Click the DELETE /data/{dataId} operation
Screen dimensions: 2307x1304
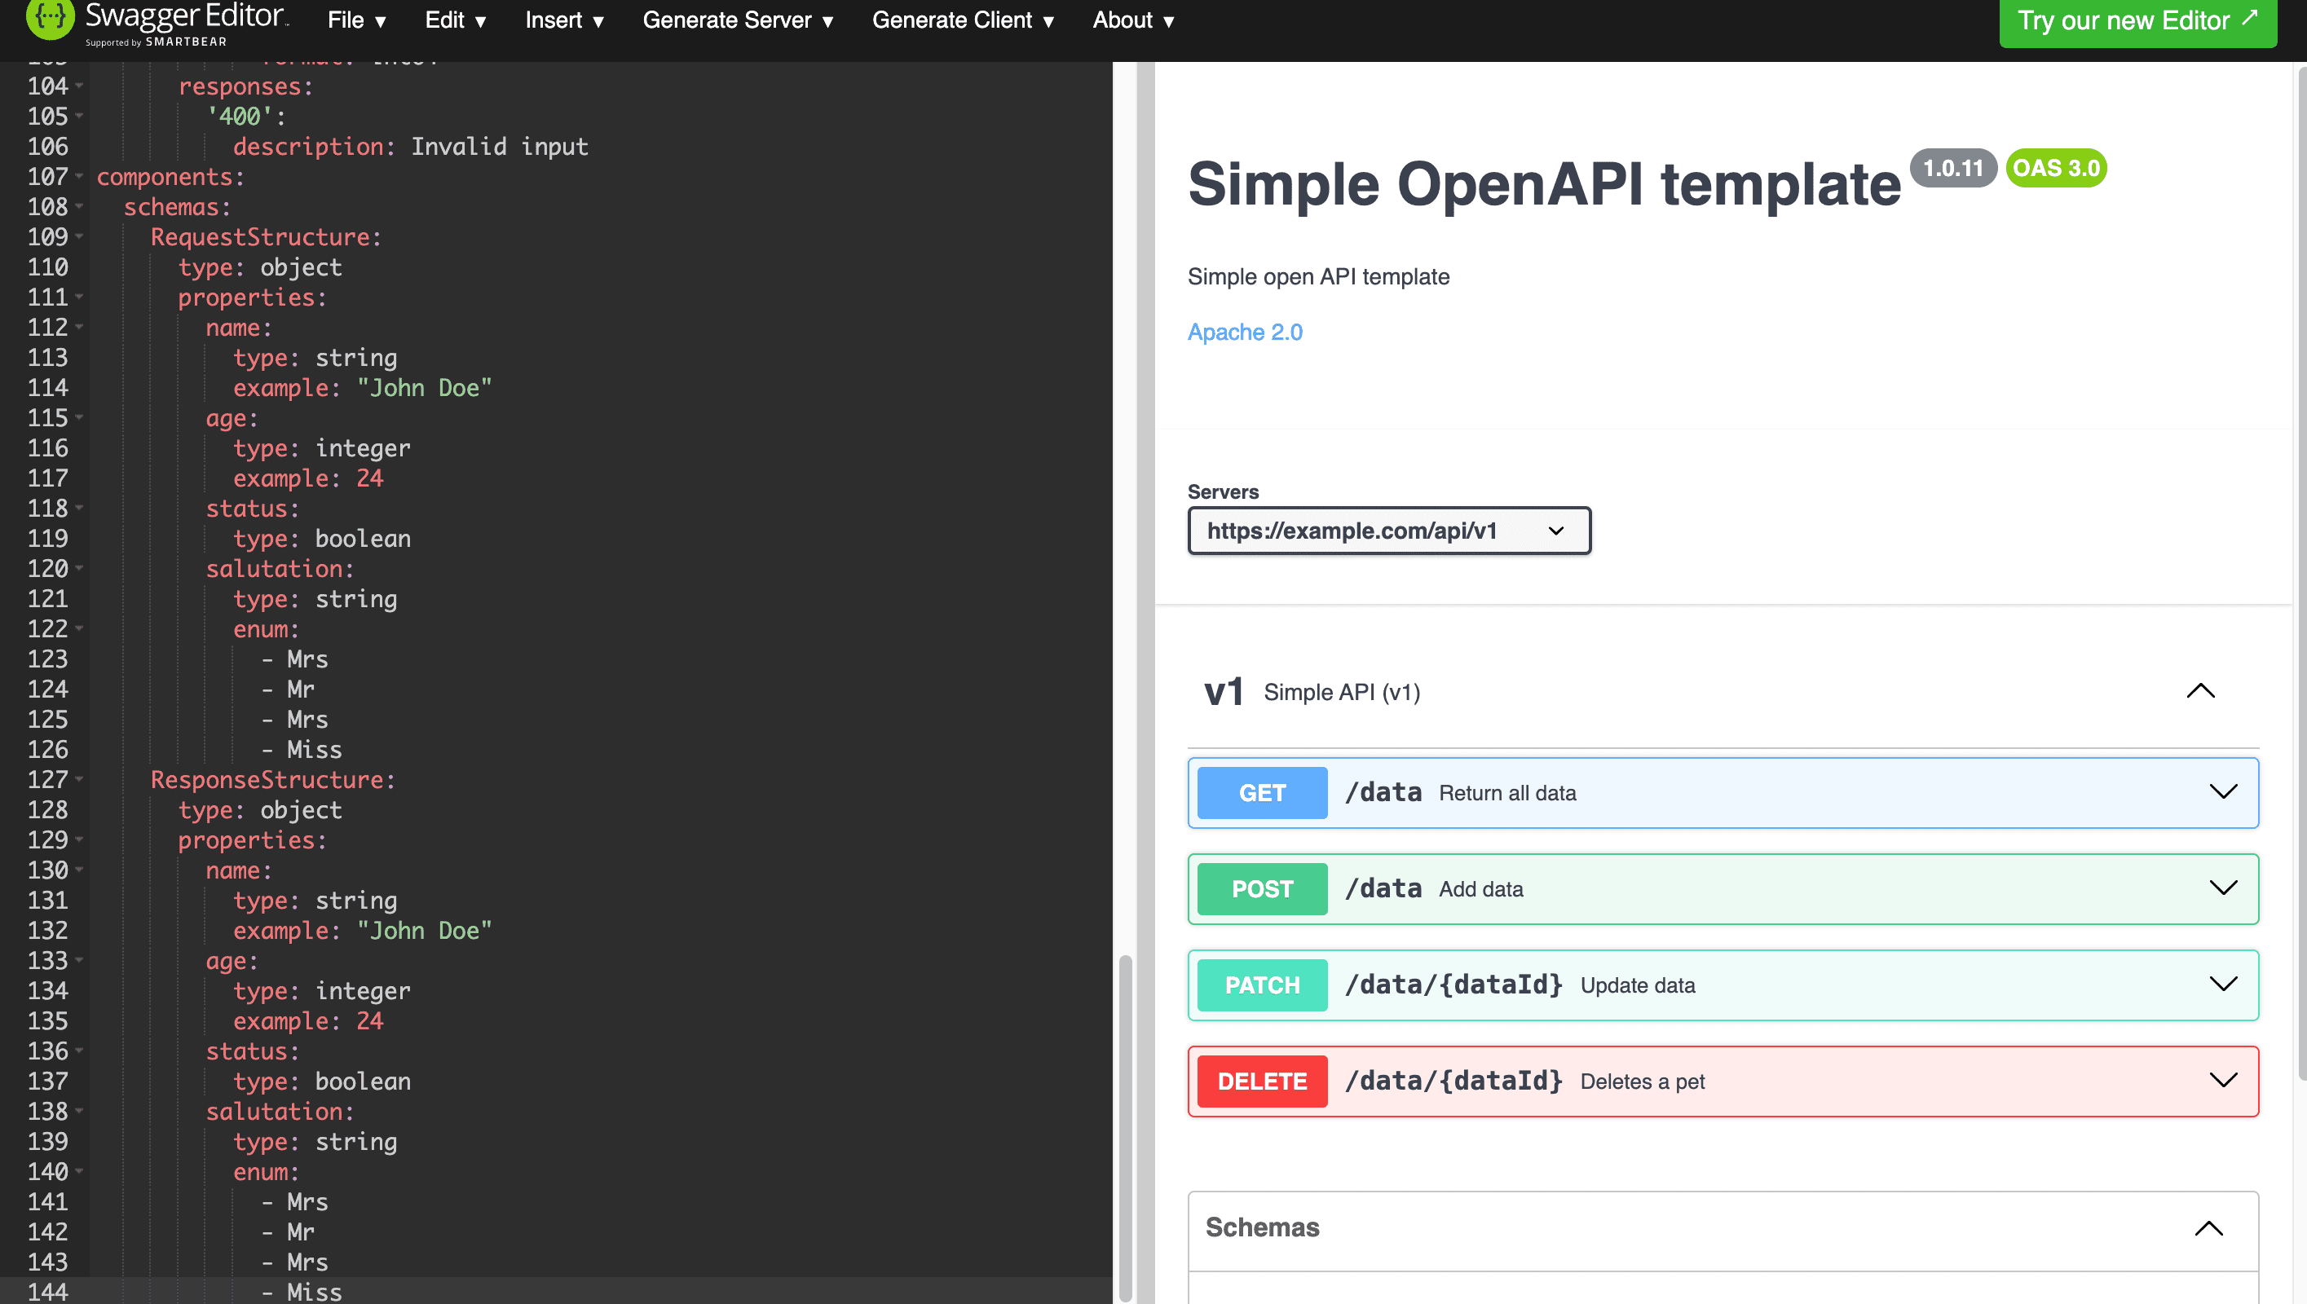pyautogui.click(x=1724, y=1081)
